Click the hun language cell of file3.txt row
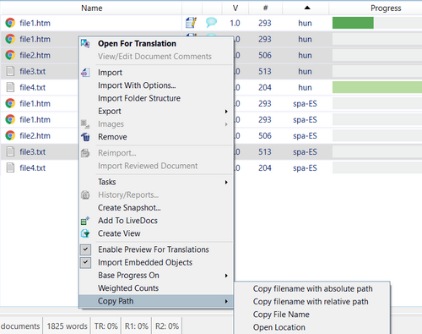Image resolution: width=422 pixels, height=334 pixels. click(305, 71)
